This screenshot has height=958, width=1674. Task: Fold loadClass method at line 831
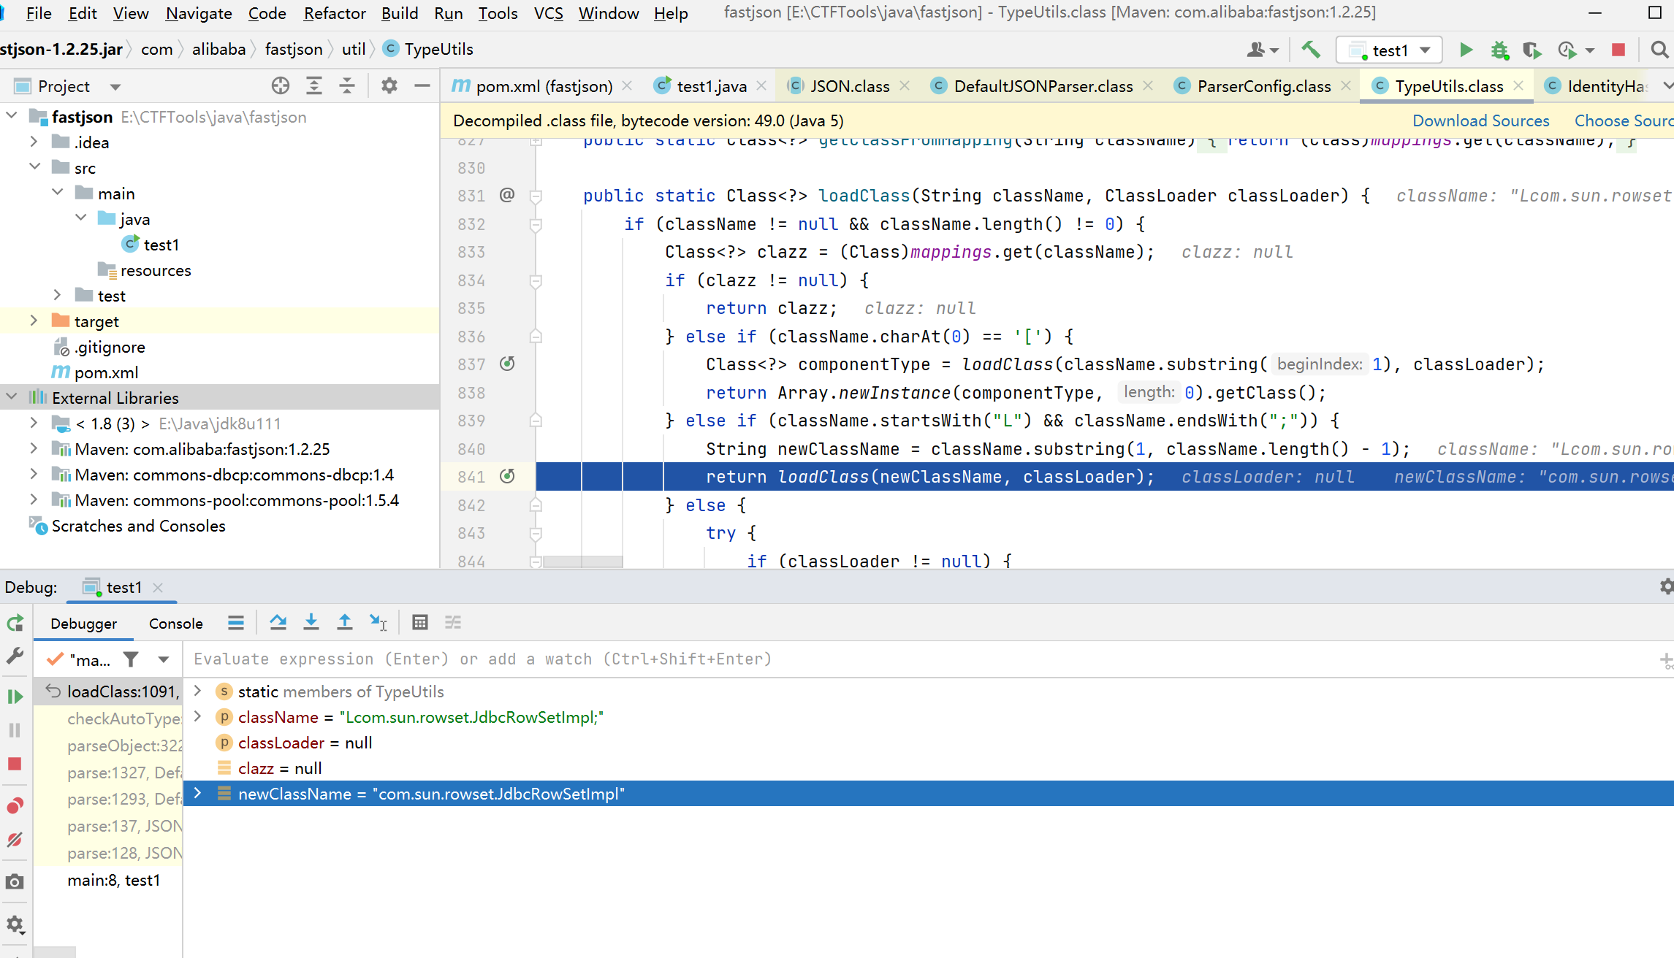pos(536,196)
